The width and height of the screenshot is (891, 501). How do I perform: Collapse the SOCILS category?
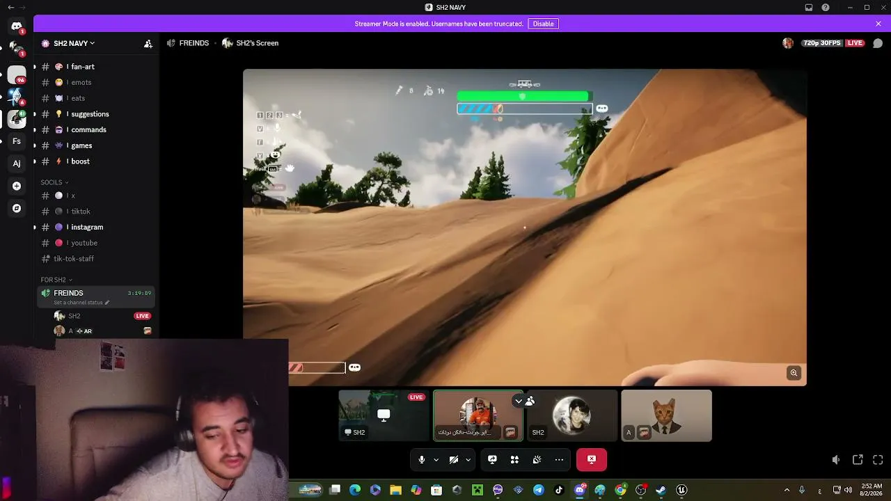click(54, 182)
